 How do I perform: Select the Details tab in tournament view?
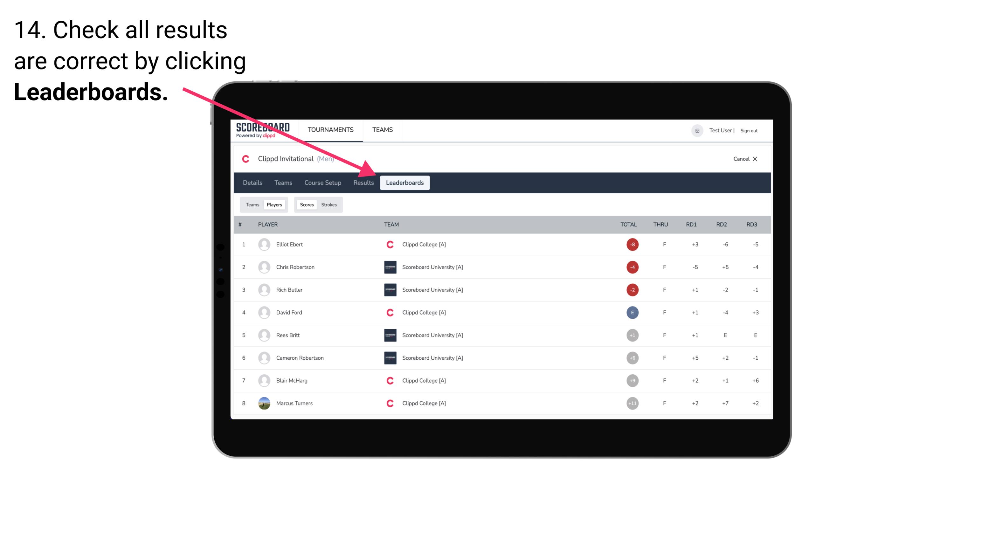(253, 183)
